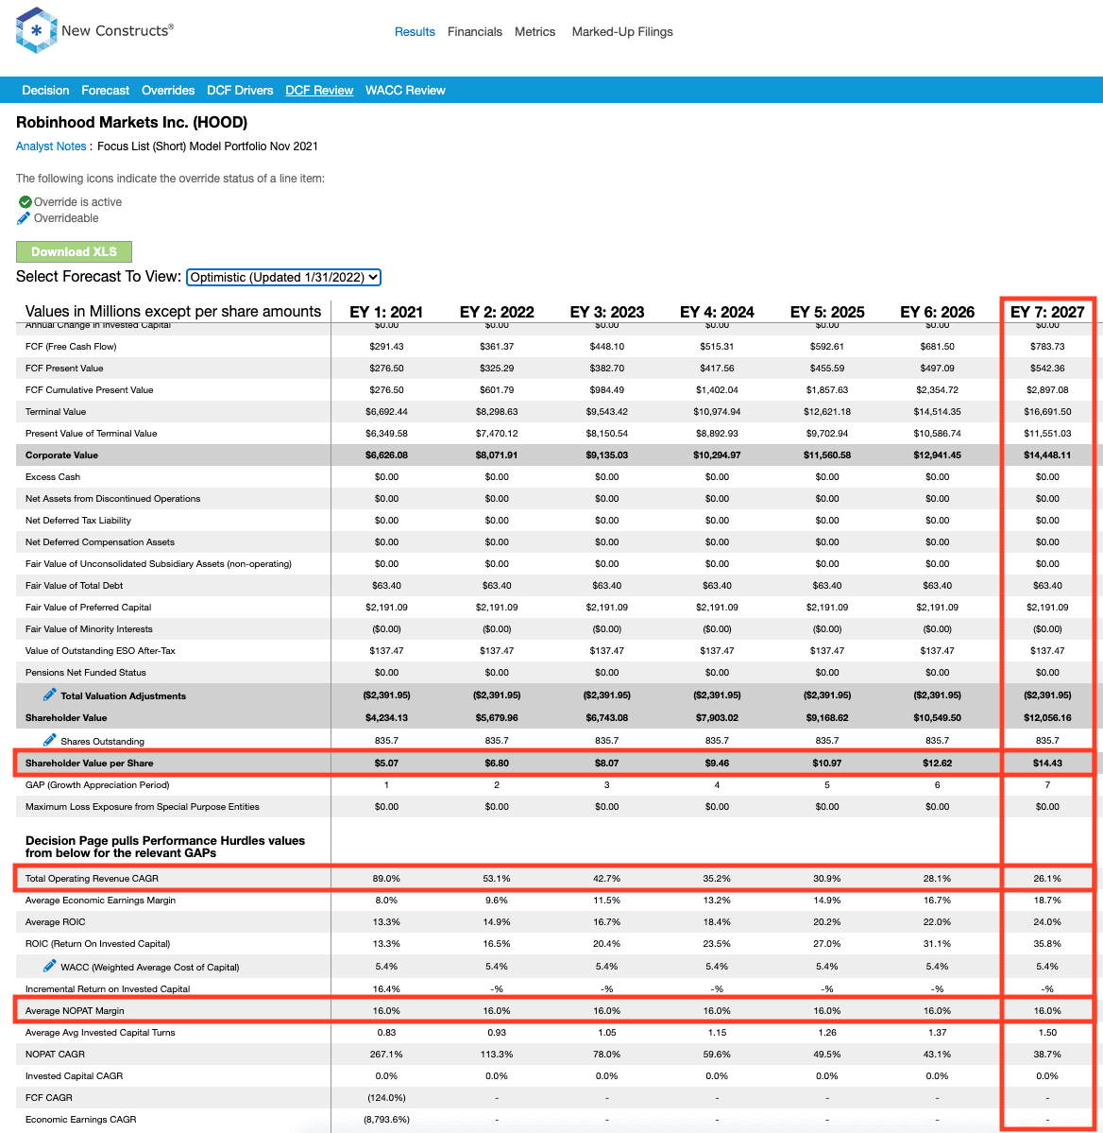1103x1133 pixels.
Task: Switch to the DCF Drivers tab
Action: coord(240,91)
